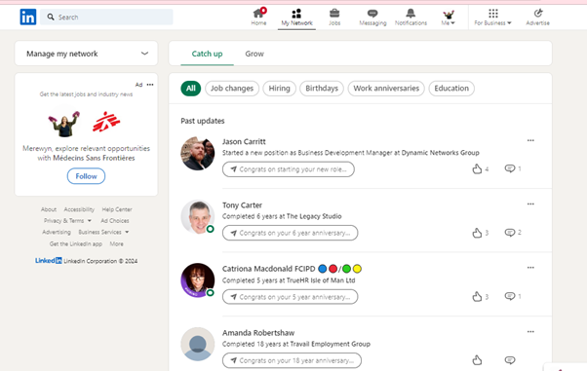587x371 pixels.
Task: Like Tony Carter's update
Action: 477,233
